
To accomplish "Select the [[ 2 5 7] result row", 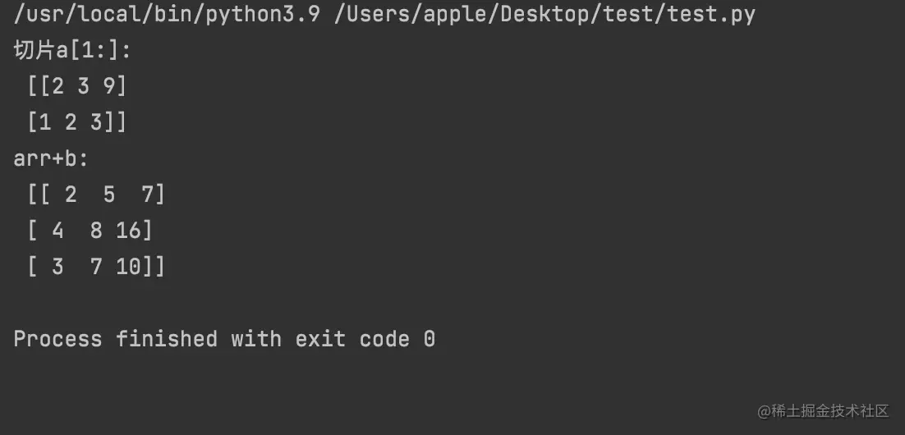I will tap(96, 195).
